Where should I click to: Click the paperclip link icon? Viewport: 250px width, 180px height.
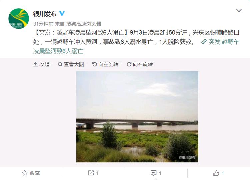[204, 42]
